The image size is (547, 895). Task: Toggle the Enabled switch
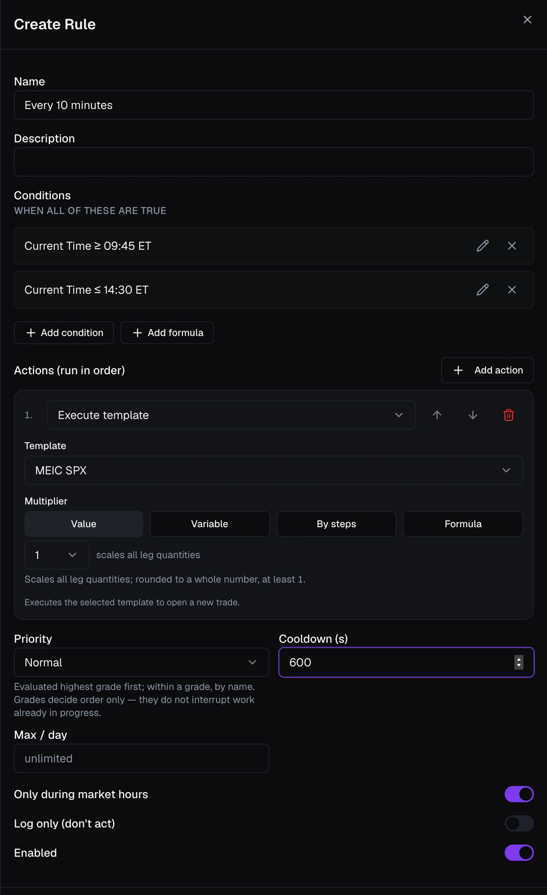pos(519,853)
